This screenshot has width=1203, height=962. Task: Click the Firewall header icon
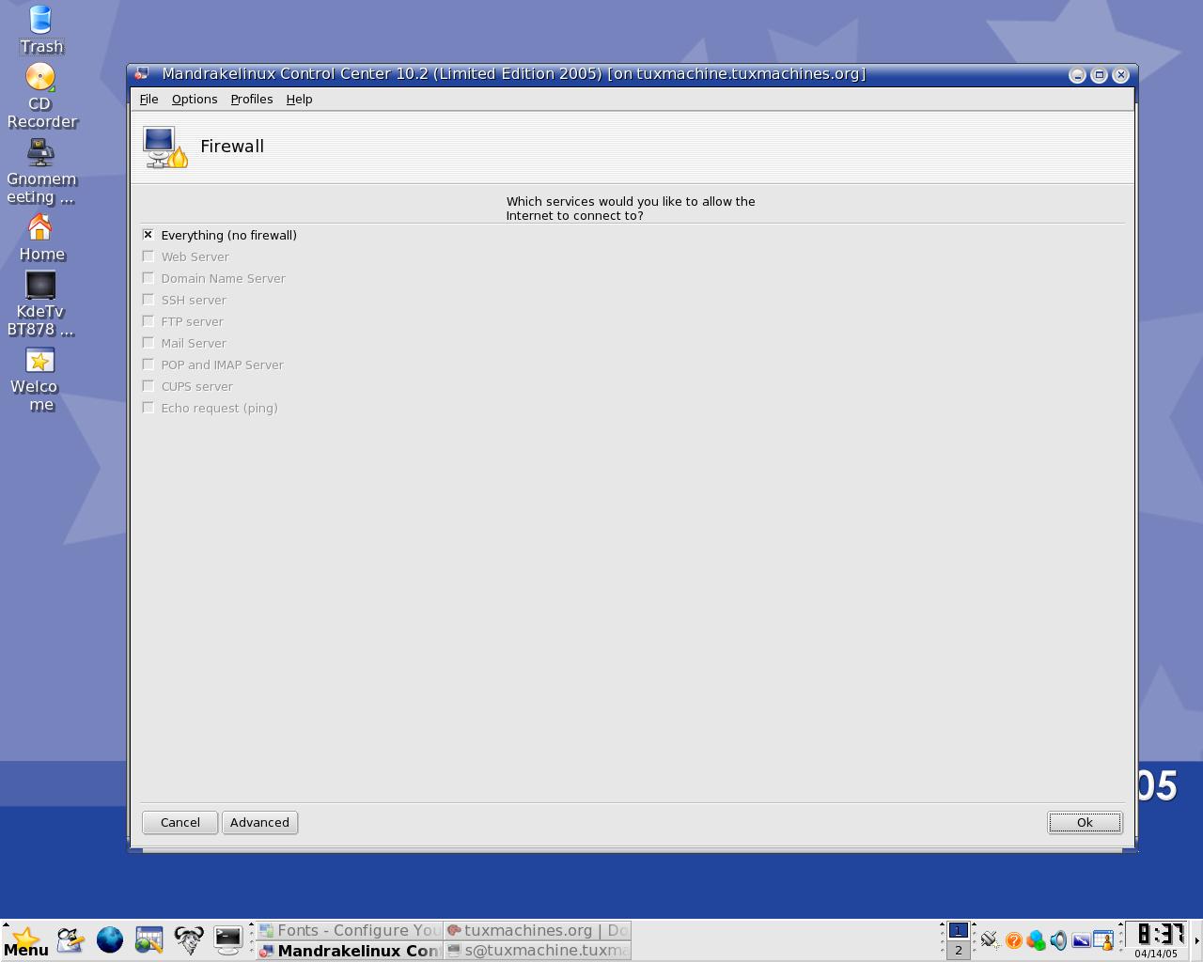click(x=164, y=147)
